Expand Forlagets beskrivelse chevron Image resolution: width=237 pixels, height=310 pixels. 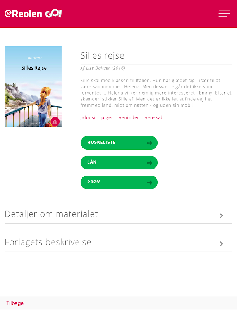point(221,244)
